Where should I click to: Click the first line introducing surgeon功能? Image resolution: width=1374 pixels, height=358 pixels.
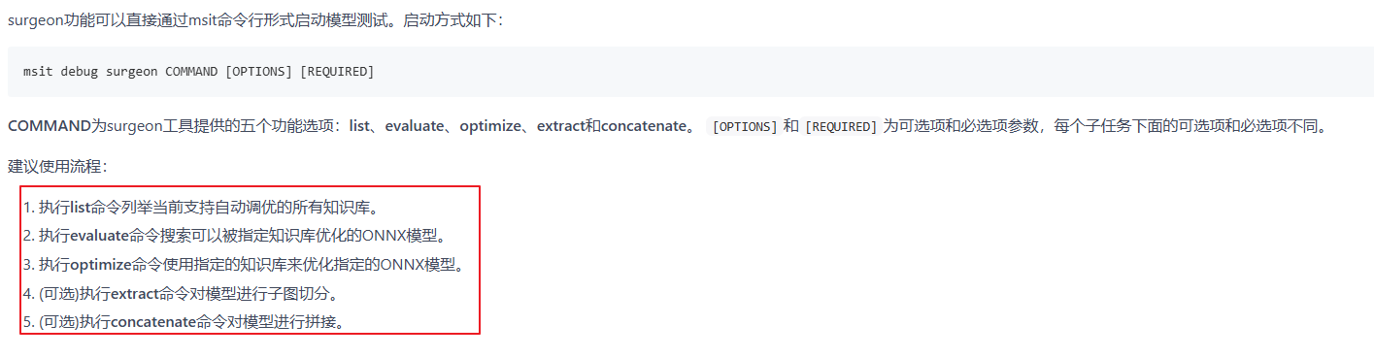click(x=255, y=20)
